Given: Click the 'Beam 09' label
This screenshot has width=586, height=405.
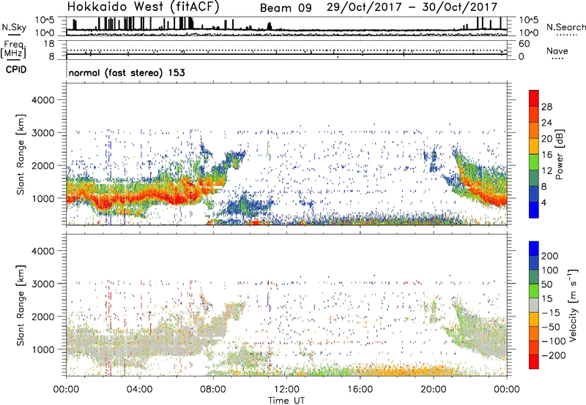Looking at the screenshot, I should 286,8.
